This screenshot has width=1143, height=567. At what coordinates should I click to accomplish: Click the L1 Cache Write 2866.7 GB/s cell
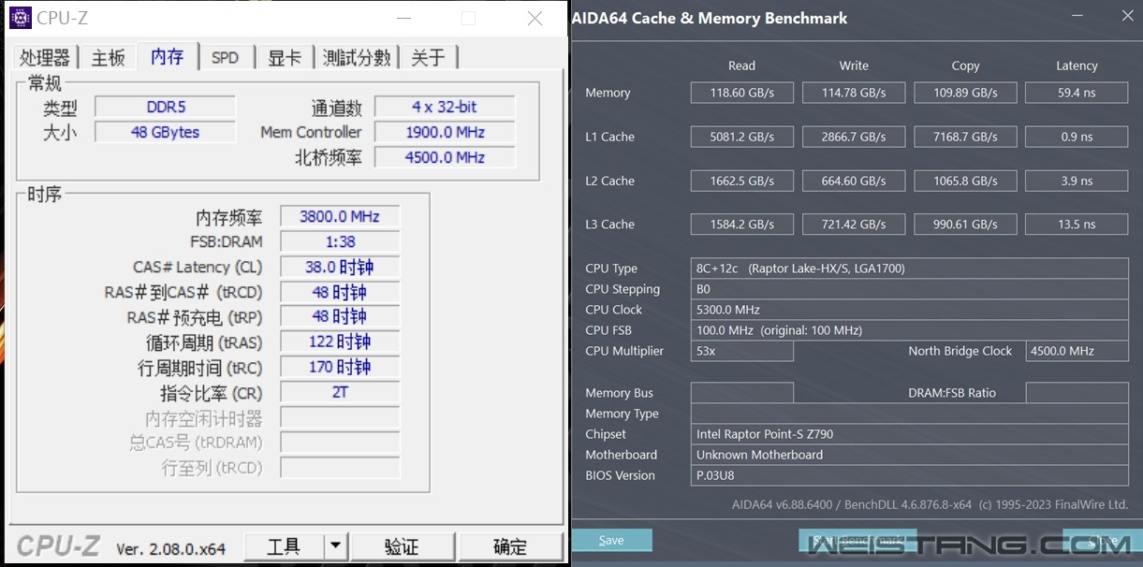click(x=854, y=137)
